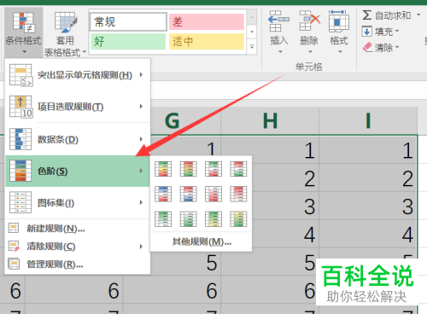Select the column H cell showing 4

click(x=285, y=234)
